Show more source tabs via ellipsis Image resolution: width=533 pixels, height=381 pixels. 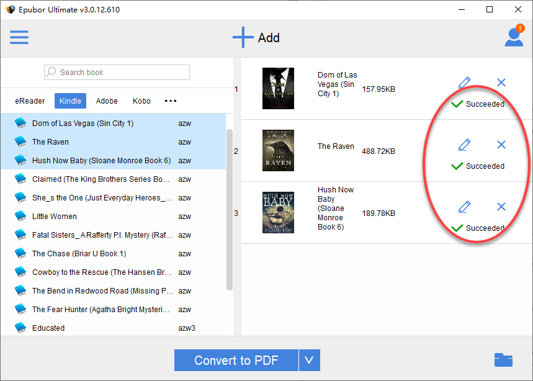(x=170, y=101)
